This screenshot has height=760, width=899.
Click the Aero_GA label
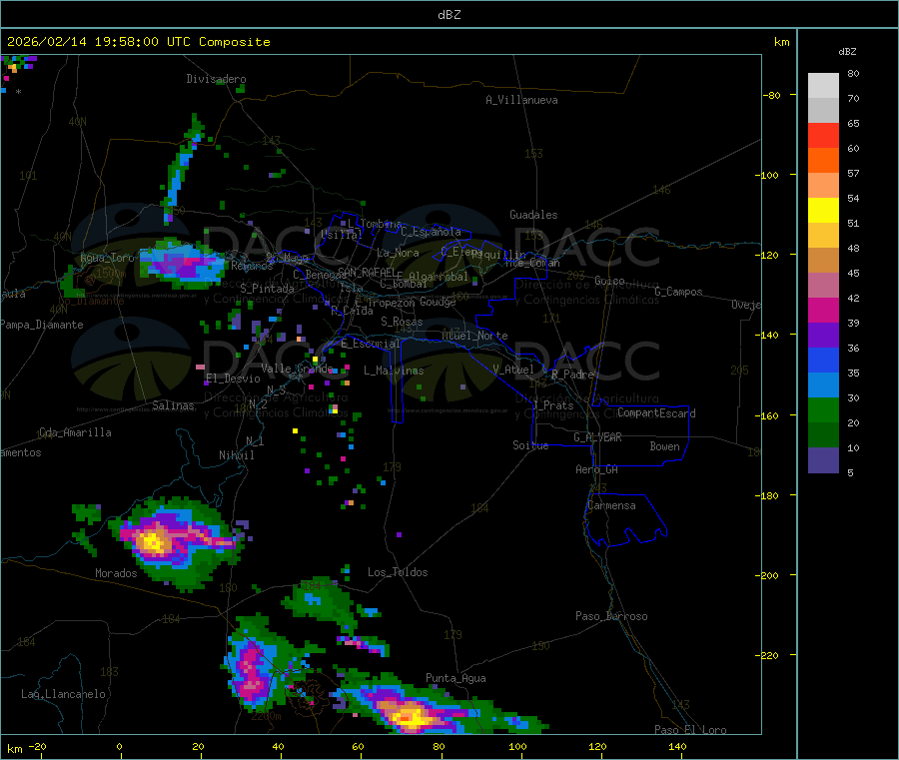click(x=597, y=469)
